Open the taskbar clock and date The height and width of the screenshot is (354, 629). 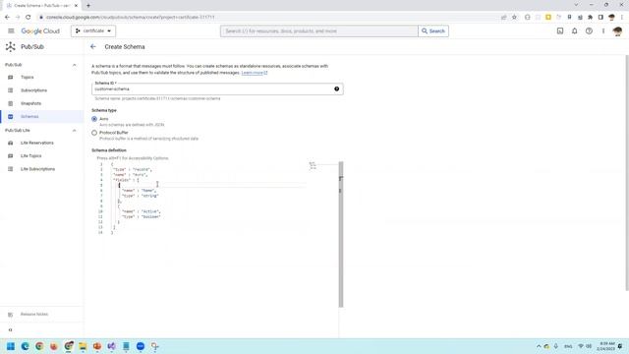click(605, 346)
